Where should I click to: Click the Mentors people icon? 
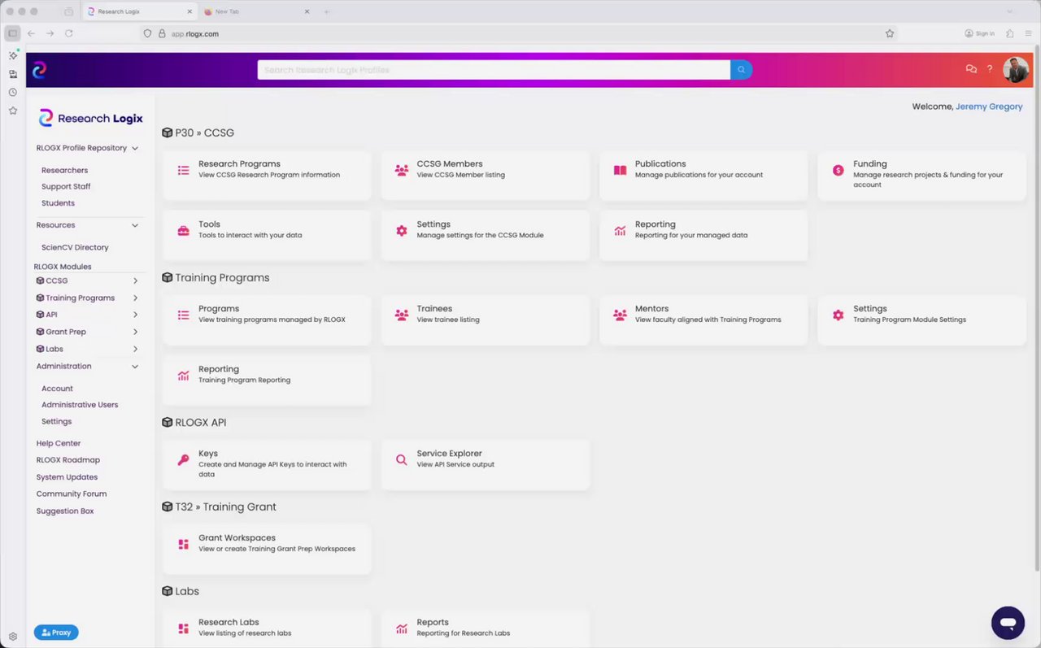click(x=620, y=315)
